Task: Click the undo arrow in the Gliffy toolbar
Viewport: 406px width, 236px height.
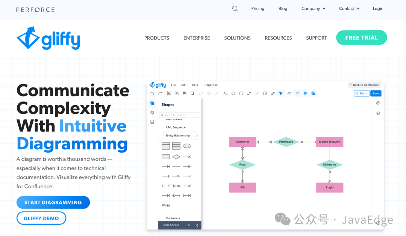Action: click(152, 94)
